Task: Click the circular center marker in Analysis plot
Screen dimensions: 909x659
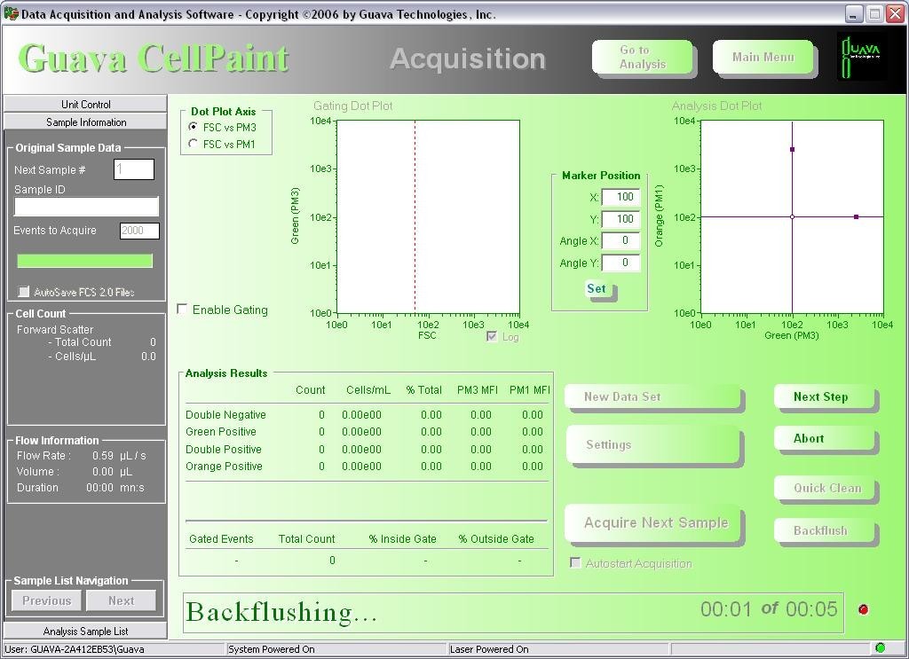Action: tap(793, 216)
